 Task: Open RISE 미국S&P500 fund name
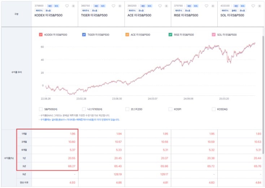[186, 15]
